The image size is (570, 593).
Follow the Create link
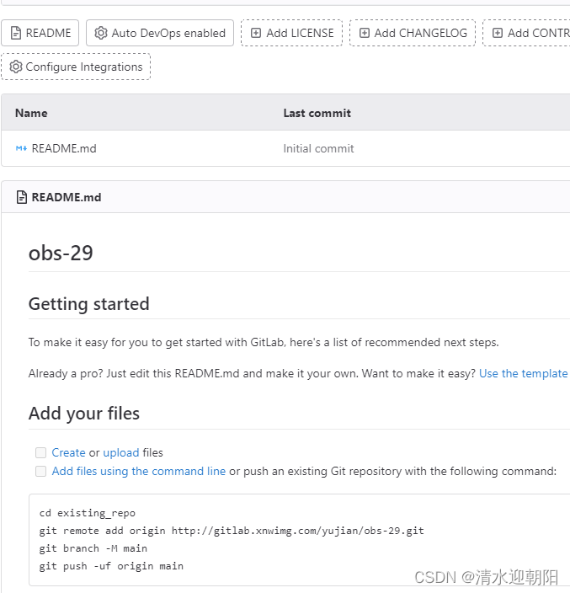(x=68, y=452)
